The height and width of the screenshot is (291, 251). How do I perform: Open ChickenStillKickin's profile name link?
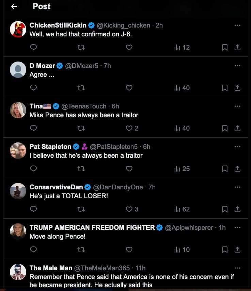tap(58, 25)
